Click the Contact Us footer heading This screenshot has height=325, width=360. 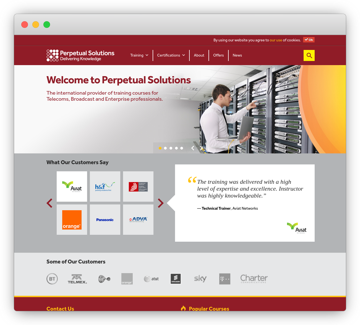point(60,308)
